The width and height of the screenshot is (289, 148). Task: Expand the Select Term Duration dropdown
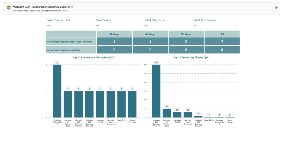coord(216,25)
